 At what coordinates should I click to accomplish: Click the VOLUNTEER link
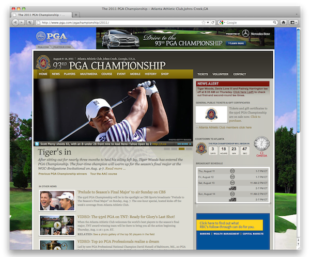coord(221,74)
